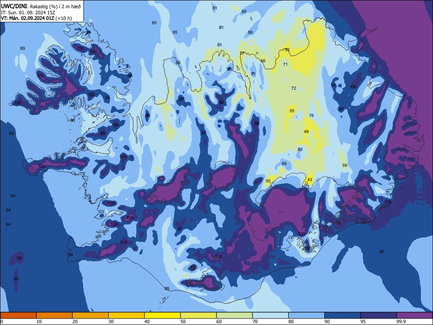Select the 80–90 light blue legend swatch

307,315
